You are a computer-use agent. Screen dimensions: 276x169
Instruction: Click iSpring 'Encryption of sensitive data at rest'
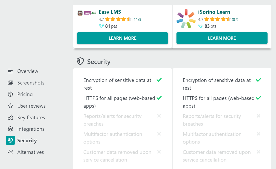(217, 84)
